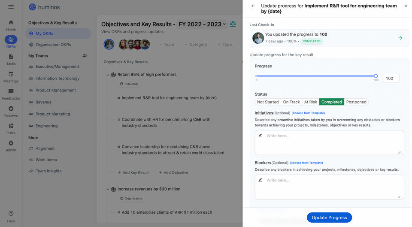This screenshot has height=227, width=412.
Task: Open Organisation OKRs menu item
Action: pyautogui.click(x=53, y=45)
